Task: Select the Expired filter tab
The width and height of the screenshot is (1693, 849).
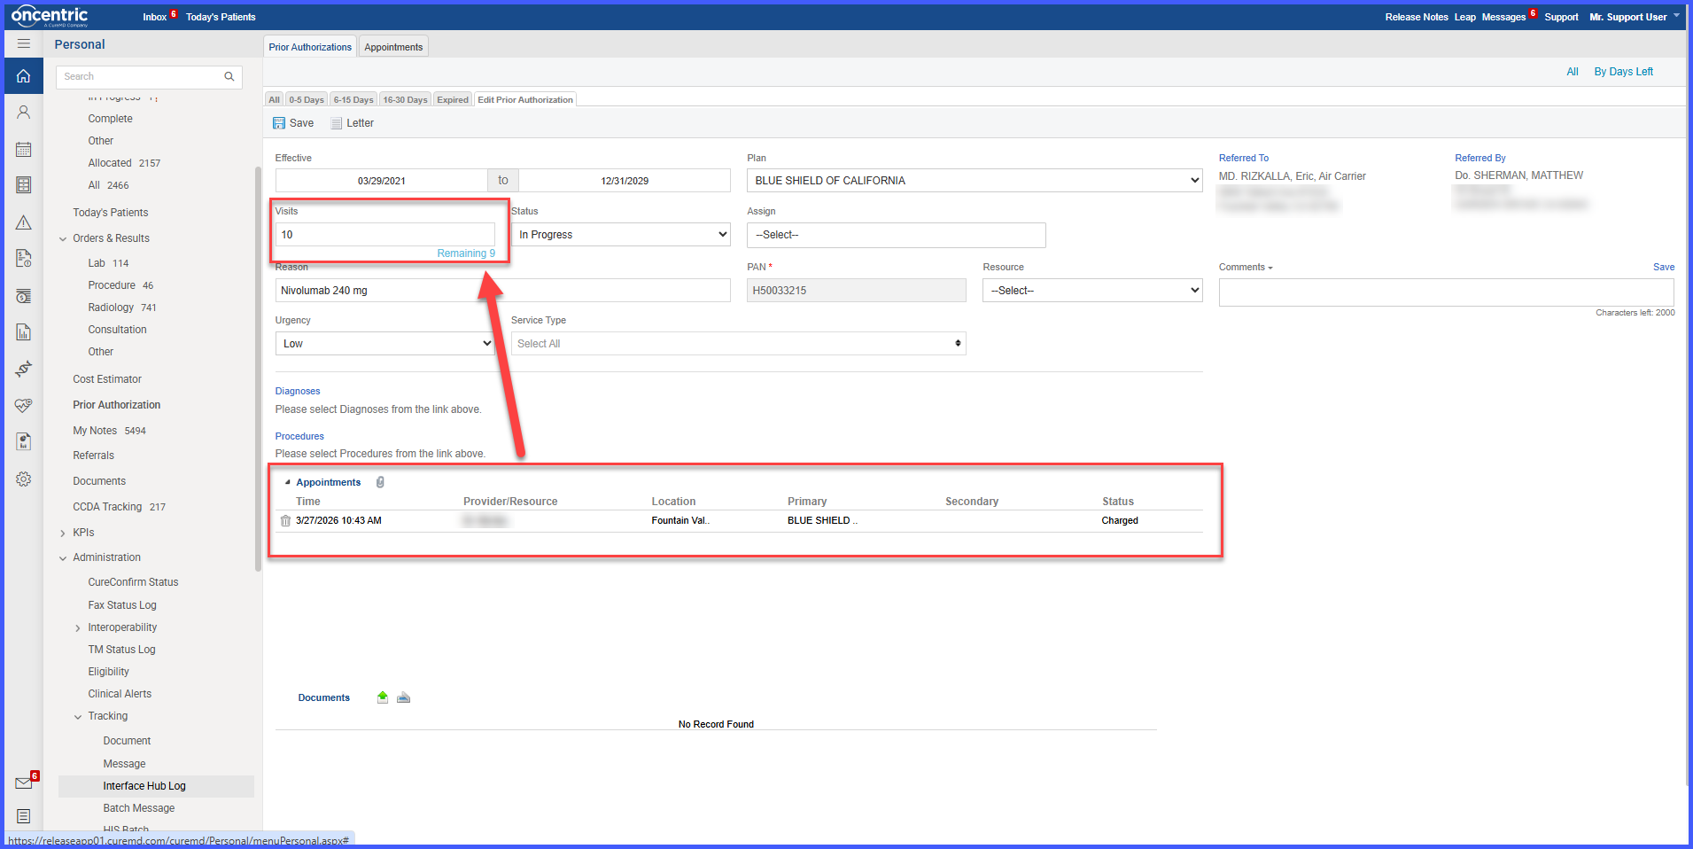Action: [453, 99]
